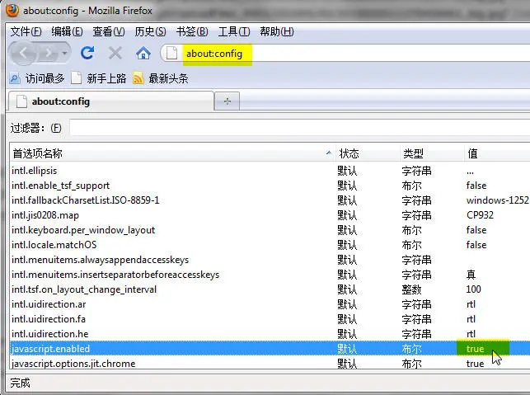This screenshot has width=530, height=395.
Task: Click the Forward navigation arrow
Action: (49, 53)
